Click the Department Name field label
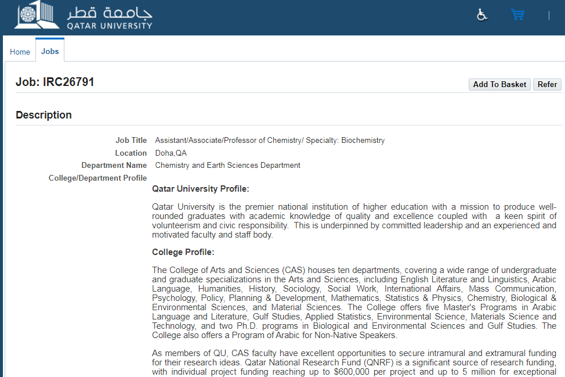This screenshot has height=377, width=565. [x=114, y=165]
